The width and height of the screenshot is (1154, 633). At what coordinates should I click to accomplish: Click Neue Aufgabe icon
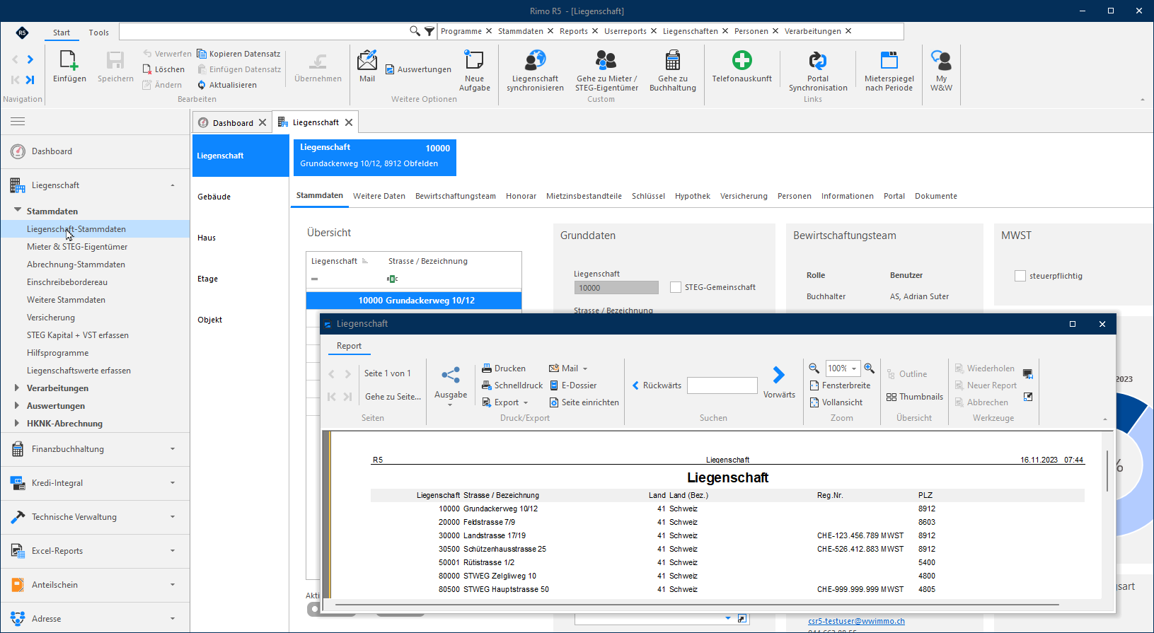click(474, 60)
